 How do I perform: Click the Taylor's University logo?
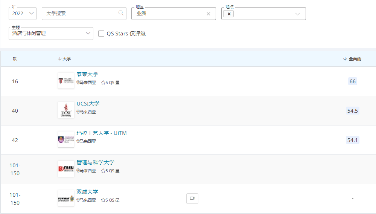pyautogui.click(x=66, y=81)
